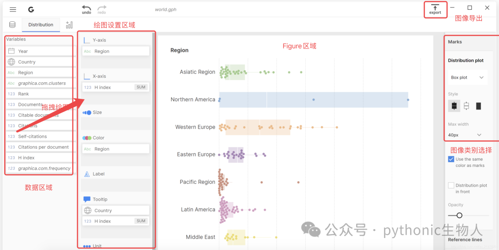Add a new chart tab icon

click(69, 25)
